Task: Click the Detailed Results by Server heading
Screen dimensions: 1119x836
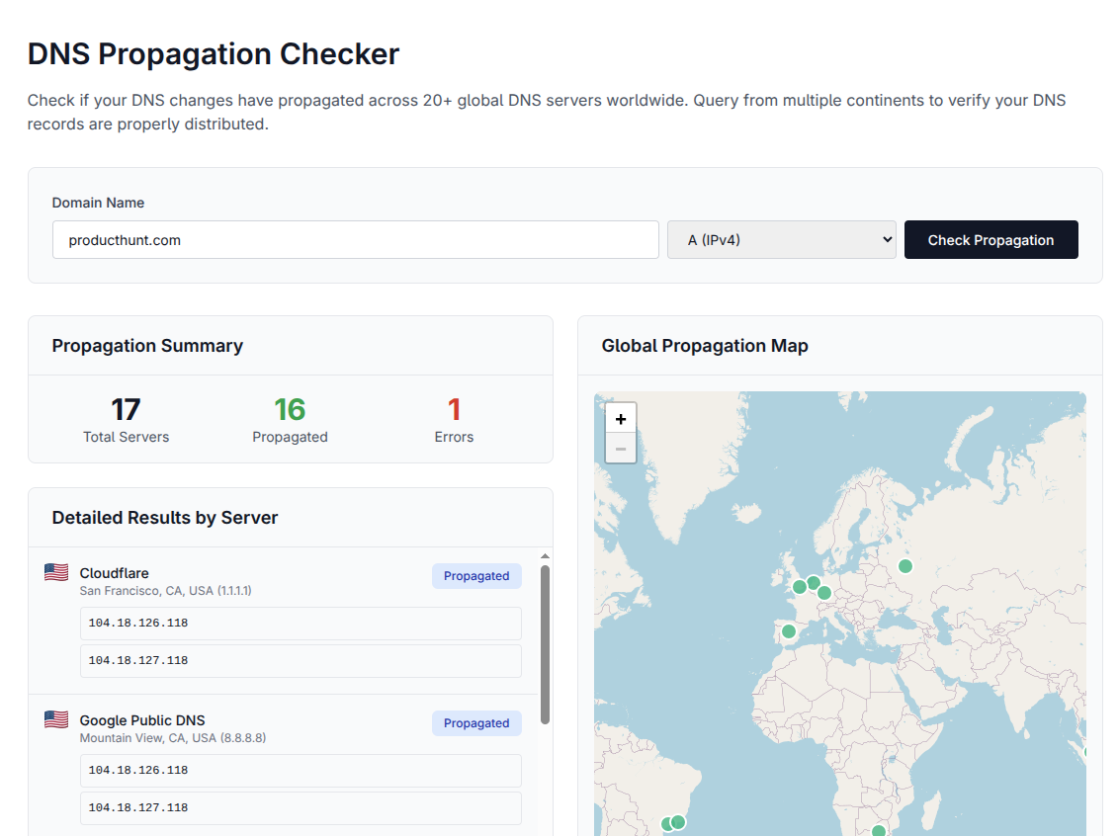Action: pyautogui.click(x=165, y=517)
